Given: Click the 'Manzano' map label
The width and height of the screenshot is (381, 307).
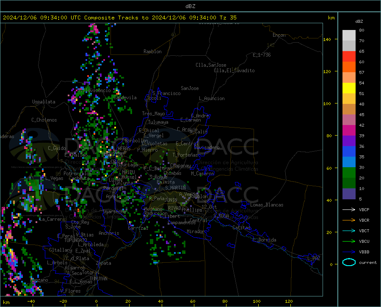Looking at the screenshot, I should point(39,280).
